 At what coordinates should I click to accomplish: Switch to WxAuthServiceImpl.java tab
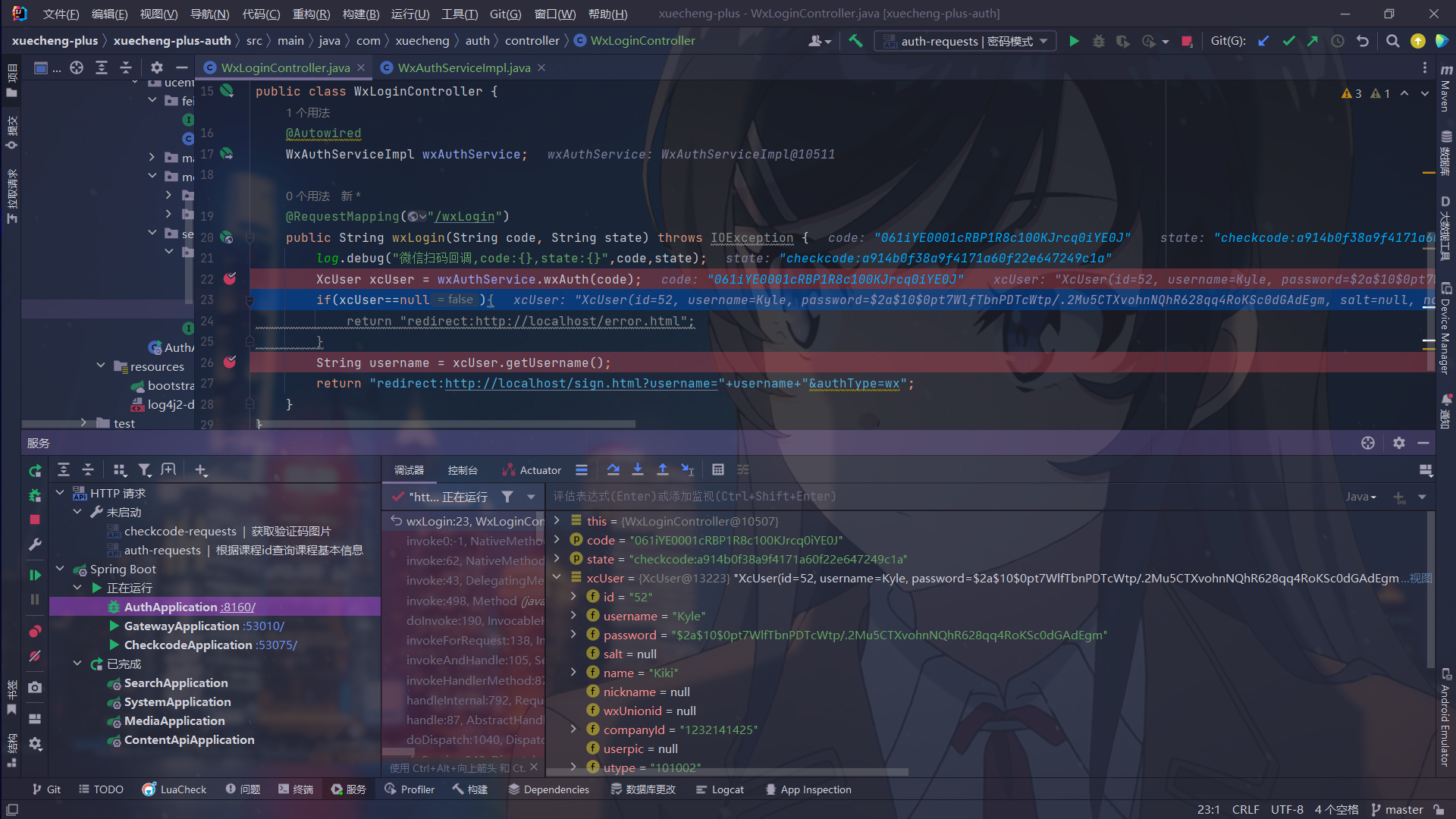463,67
